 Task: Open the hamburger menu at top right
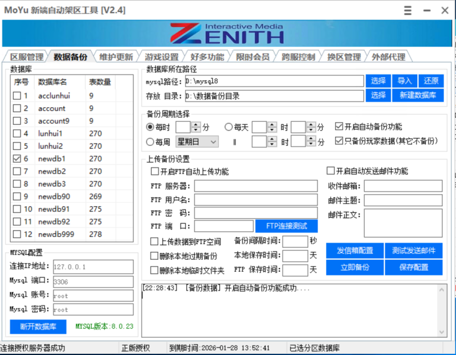point(407,10)
